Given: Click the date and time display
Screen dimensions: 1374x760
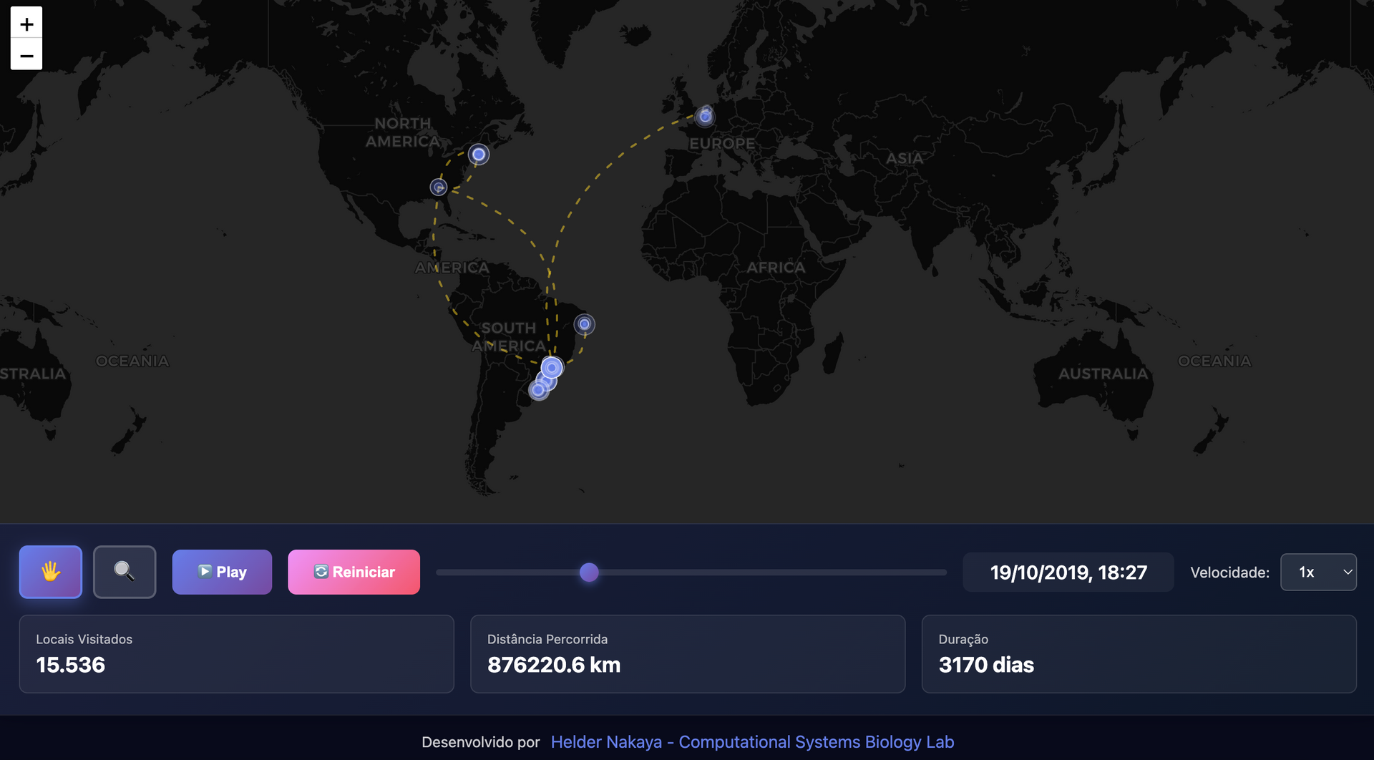Looking at the screenshot, I should (x=1068, y=573).
